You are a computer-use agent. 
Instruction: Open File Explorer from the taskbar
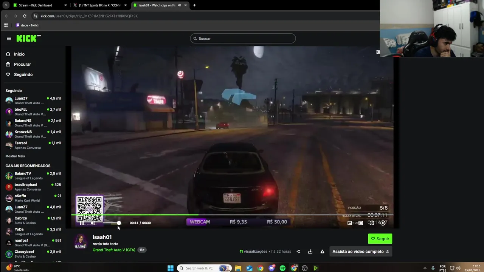point(238,268)
